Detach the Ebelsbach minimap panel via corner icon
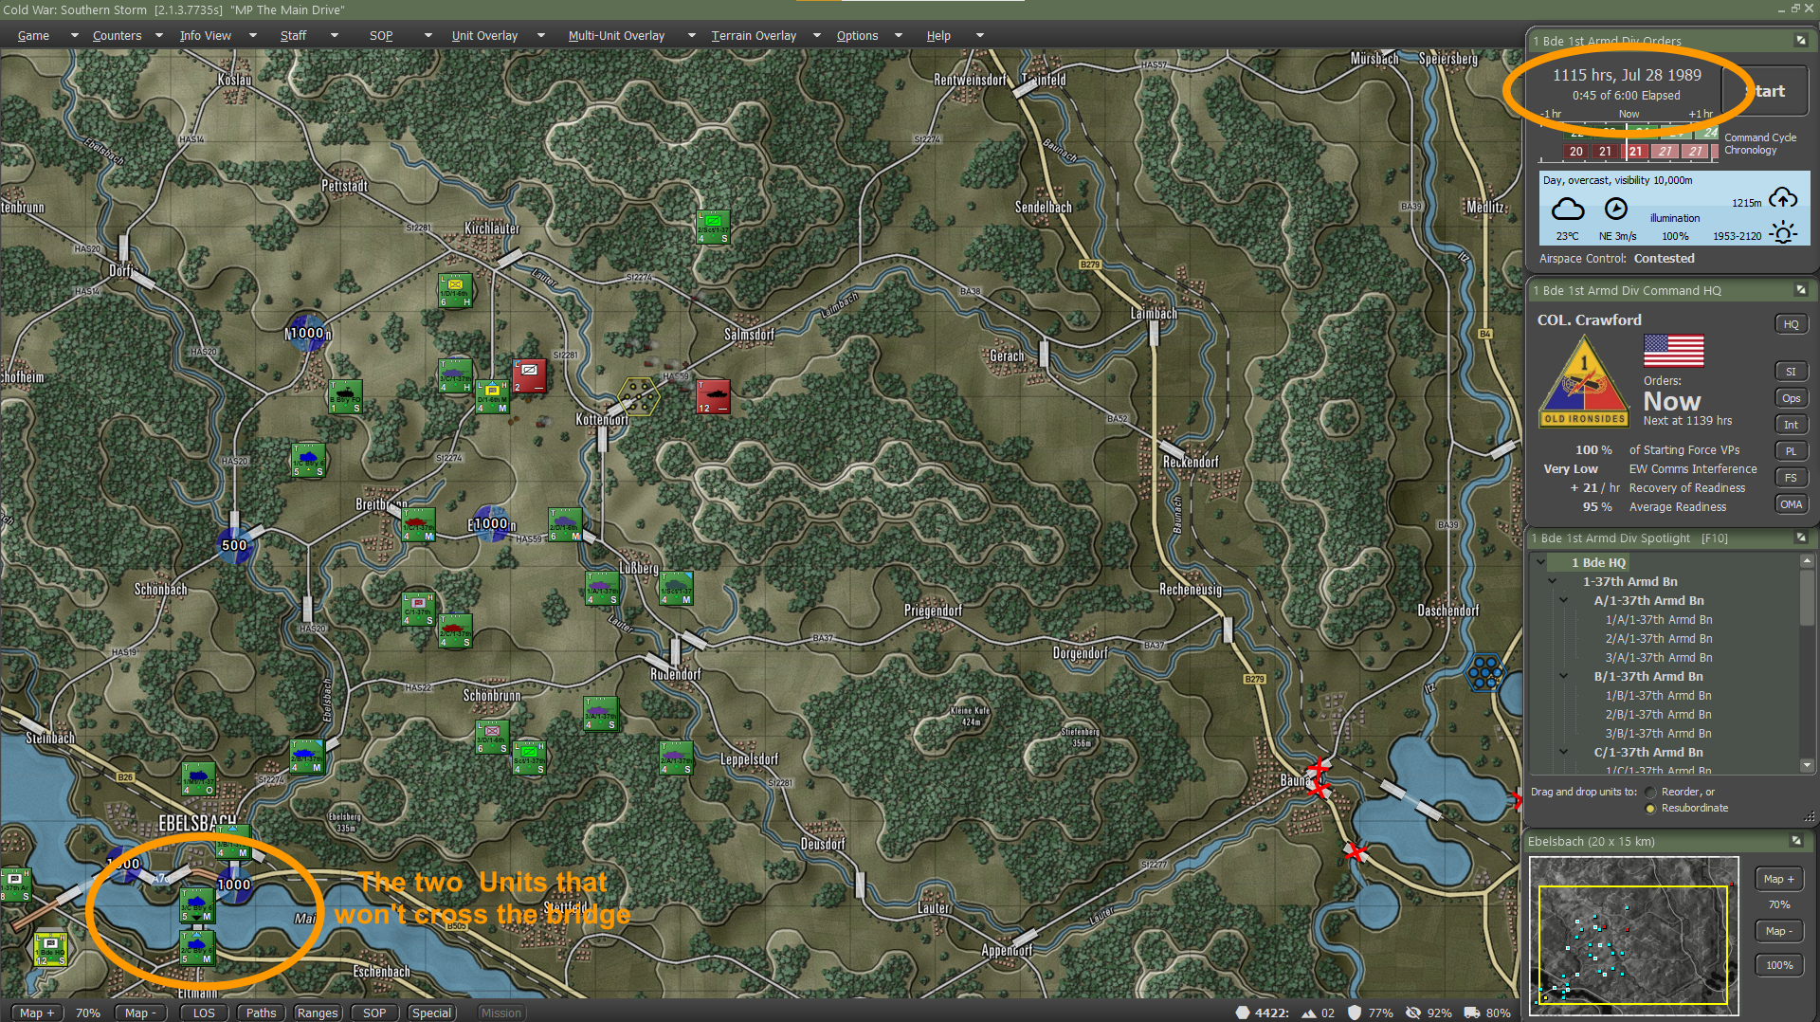This screenshot has height=1022, width=1820. point(1795,841)
